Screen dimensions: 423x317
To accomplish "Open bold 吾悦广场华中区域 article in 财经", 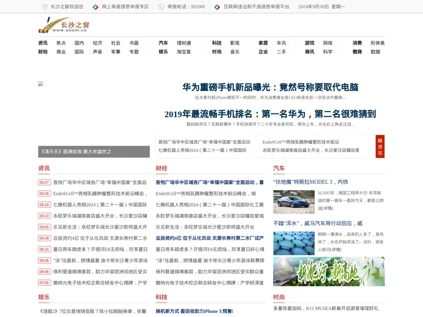I will pos(210,183).
